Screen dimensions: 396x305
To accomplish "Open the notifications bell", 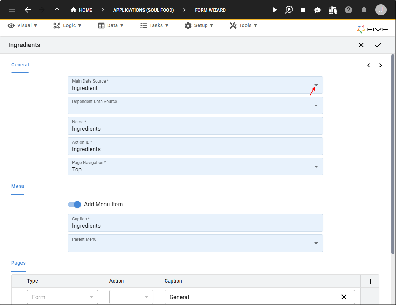I will coord(364,10).
